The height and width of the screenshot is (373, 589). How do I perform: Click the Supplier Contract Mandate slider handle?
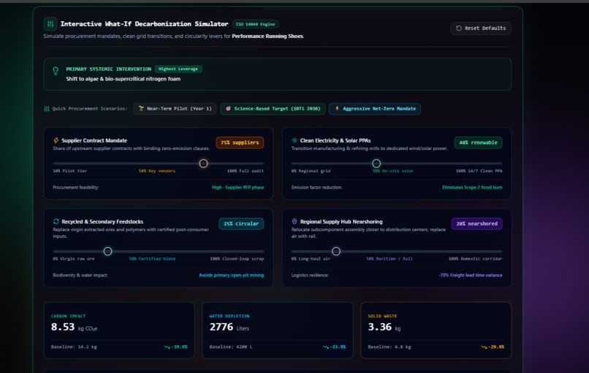pos(203,163)
